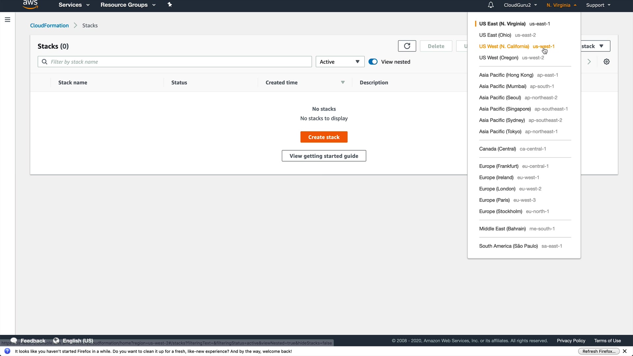
Task: Click the CloudFormation breadcrumb link
Action: [x=49, y=25]
